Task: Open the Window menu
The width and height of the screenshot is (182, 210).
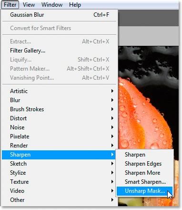Action: coord(52,5)
